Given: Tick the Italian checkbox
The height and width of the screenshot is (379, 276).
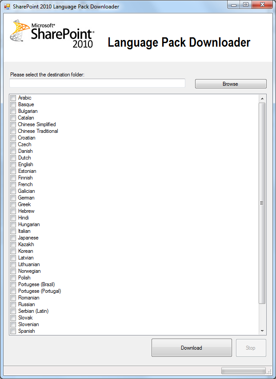Looking at the screenshot, I should click(x=13, y=231).
